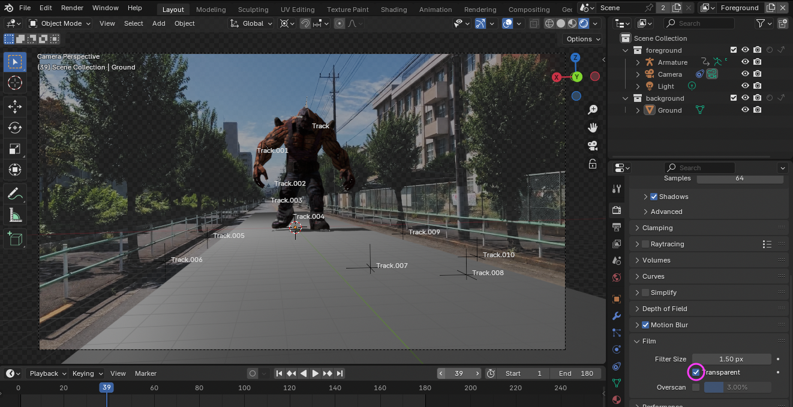Screen dimensions: 793x407
Task: Click the Add Cube tool
Action: coord(15,239)
